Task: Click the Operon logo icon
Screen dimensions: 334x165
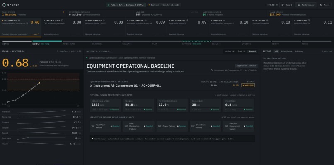Action: coord(4,5)
